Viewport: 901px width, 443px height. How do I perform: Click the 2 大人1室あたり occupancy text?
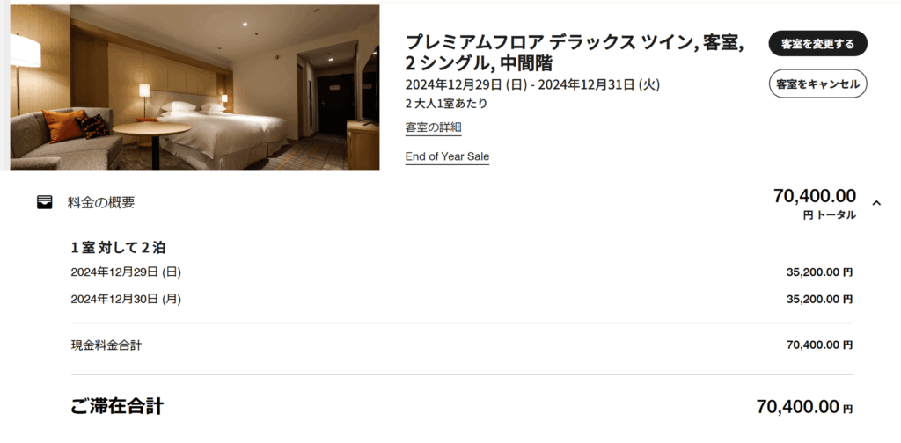coord(446,104)
